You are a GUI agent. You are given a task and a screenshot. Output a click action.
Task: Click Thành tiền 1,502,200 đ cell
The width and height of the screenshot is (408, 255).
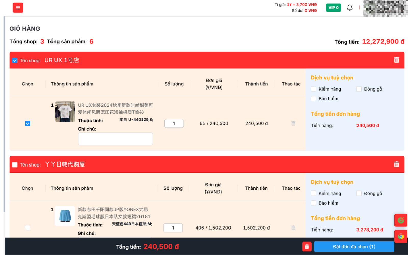tap(256, 228)
